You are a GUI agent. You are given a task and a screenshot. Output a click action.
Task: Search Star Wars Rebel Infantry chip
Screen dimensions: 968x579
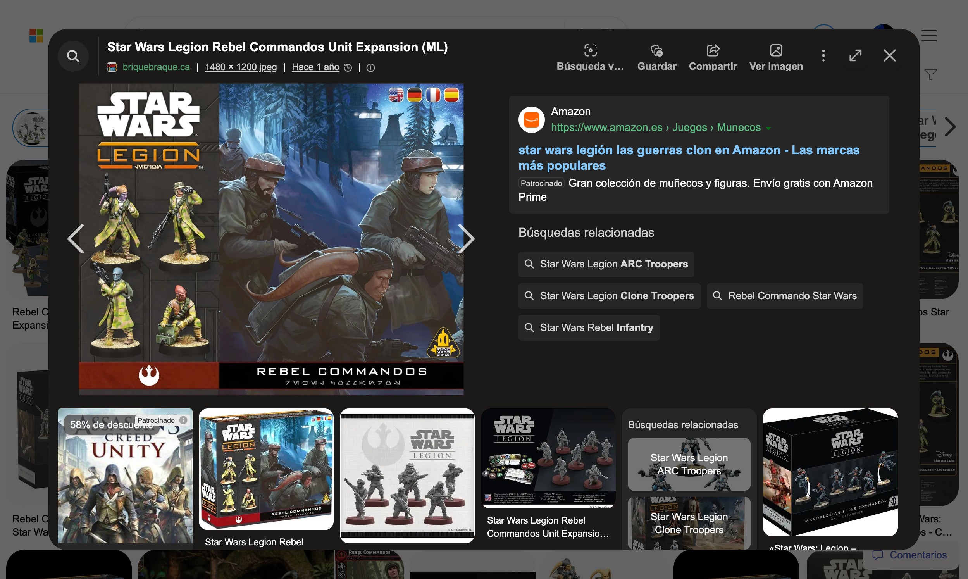[x=589, y=328]
